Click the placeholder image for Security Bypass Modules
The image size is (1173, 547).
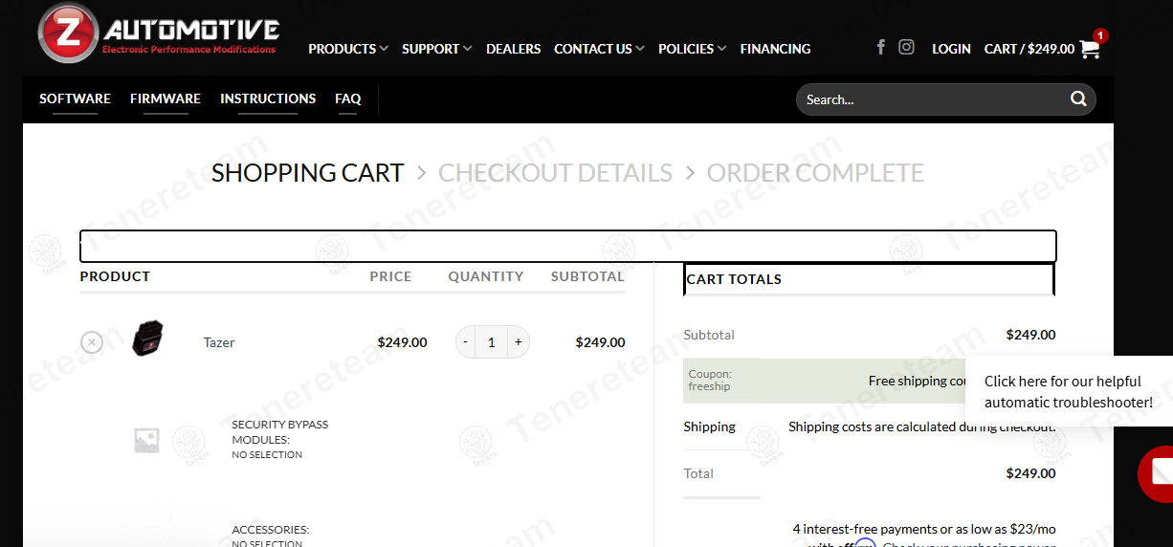146,440
